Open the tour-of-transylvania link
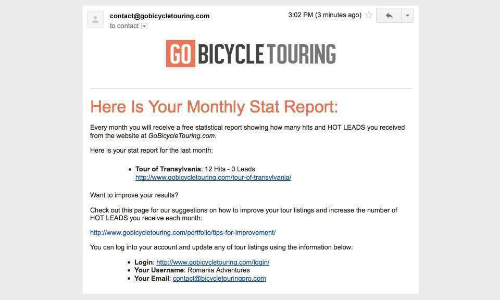Screen dimensions: 500x300 [x=213, y=178]
